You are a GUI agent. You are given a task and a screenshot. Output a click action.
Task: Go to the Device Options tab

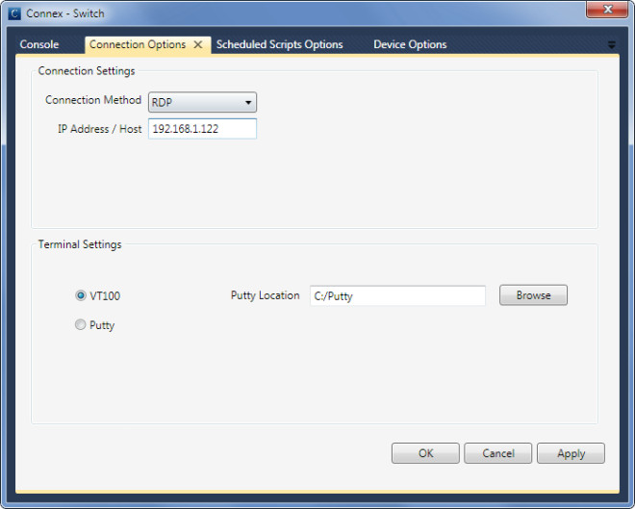pos(410,44)
